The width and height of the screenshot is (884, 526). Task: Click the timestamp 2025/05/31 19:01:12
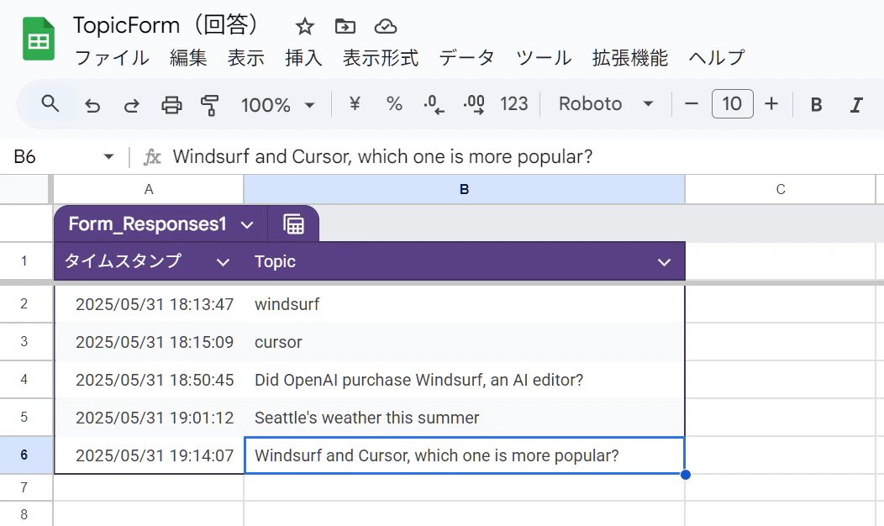tap(155, 418)
